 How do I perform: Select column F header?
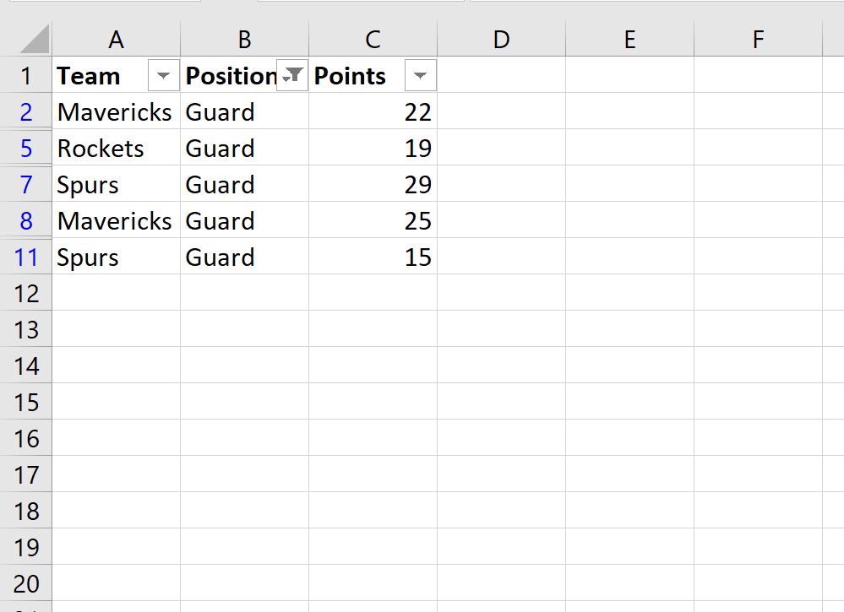(x=758, y=39)
